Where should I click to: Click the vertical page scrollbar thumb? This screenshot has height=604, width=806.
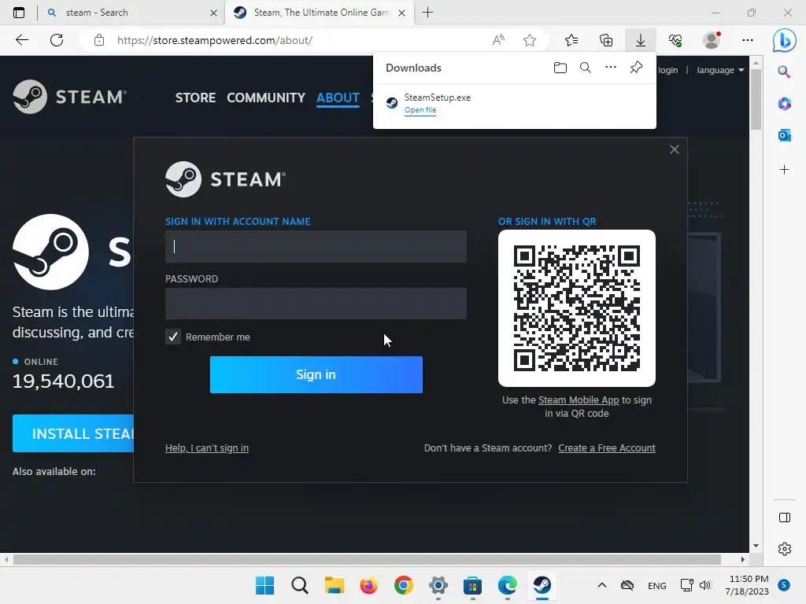click(x=756, y=99)
